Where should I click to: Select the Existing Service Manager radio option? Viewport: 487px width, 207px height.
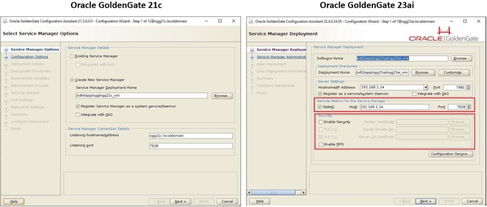point(72,56)
